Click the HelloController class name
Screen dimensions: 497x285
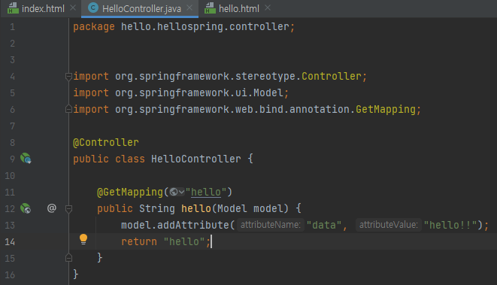pos(196,159)
